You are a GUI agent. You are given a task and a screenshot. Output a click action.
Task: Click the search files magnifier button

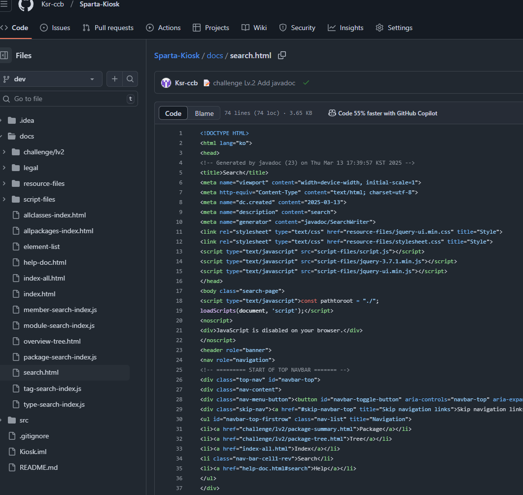(130, 79)
